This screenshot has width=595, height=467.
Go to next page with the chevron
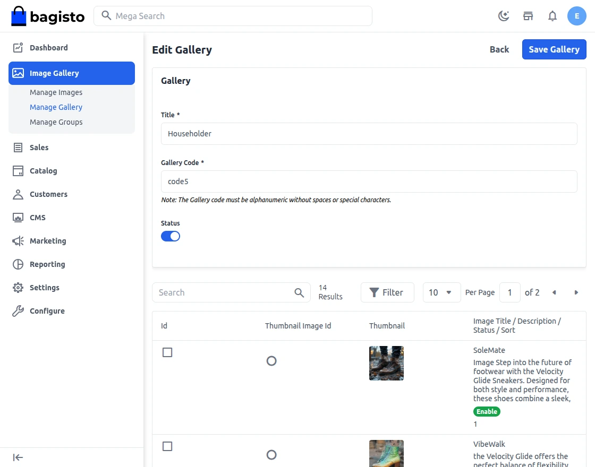576,292
